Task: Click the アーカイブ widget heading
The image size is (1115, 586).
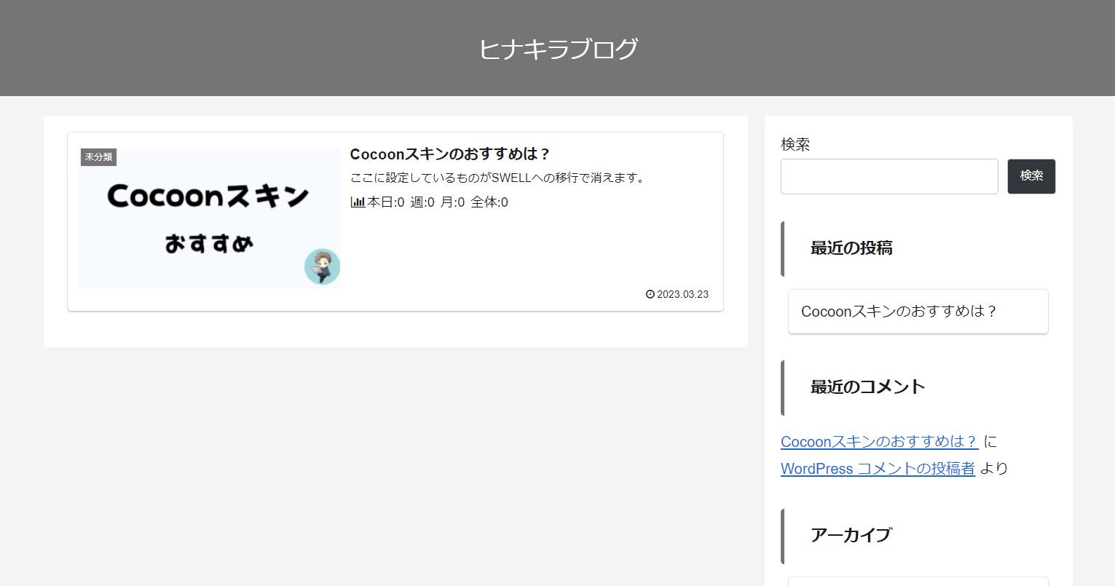Action: (x=851, y=535)
